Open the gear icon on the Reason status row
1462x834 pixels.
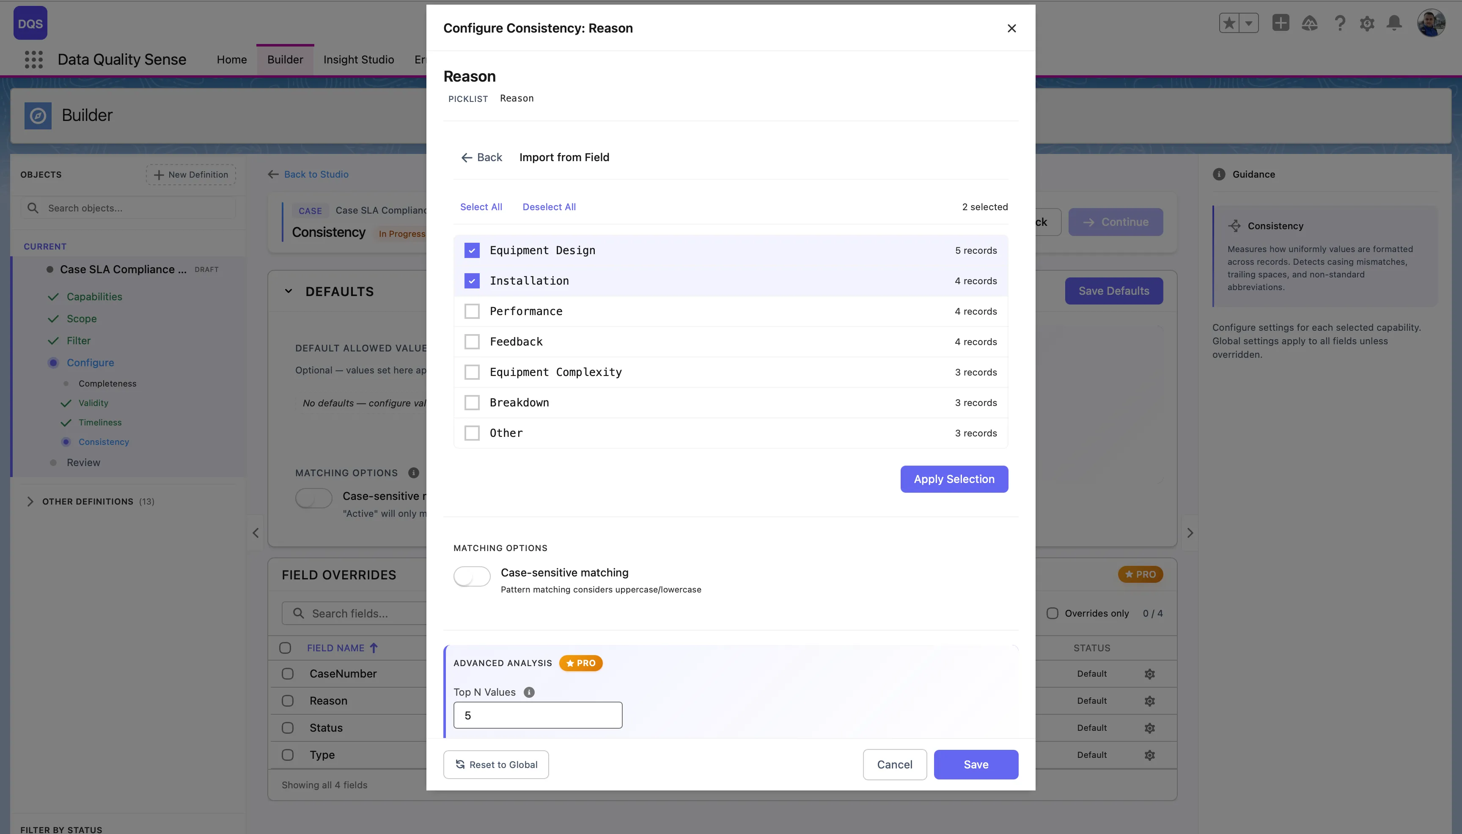click(1150, 700)
